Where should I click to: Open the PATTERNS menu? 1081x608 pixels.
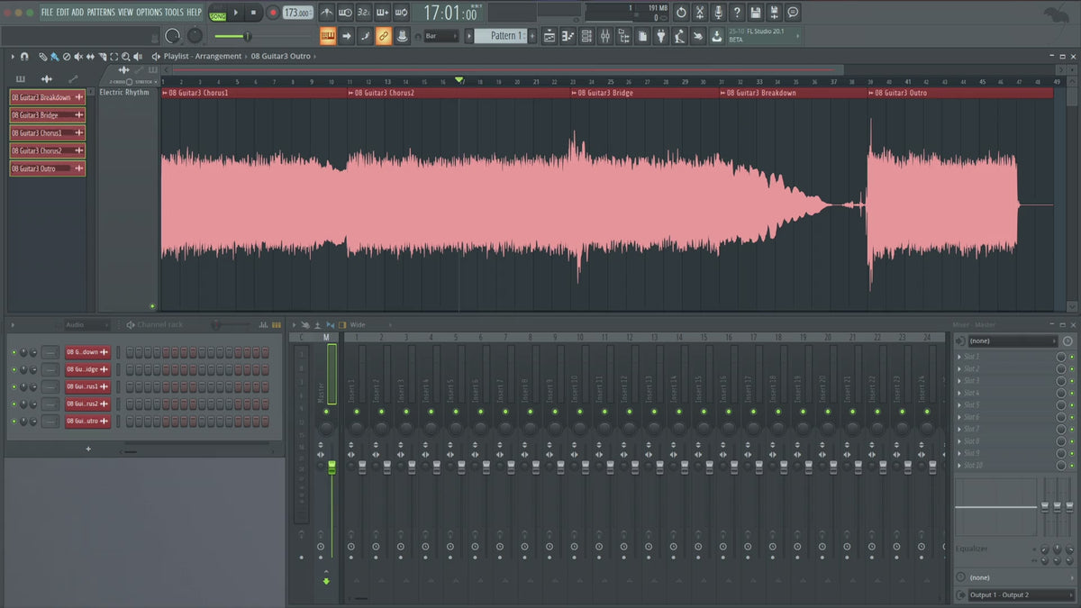click(x=101, y=13)
